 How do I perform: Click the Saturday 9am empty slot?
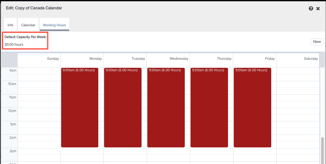point(297,71)
